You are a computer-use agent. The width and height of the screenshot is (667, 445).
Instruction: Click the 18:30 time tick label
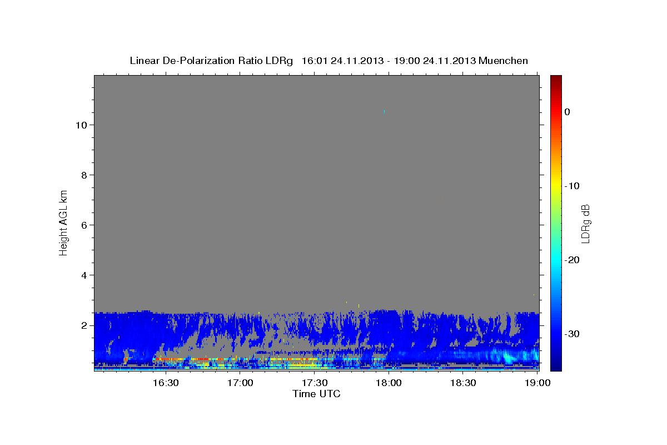pos(463,383)
